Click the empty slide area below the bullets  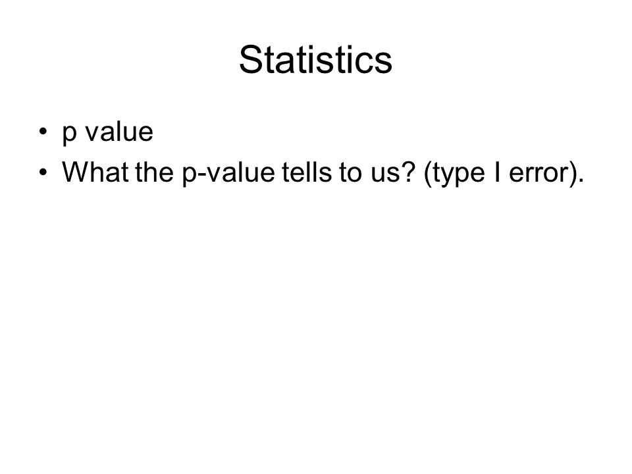(x=316, y=323)
